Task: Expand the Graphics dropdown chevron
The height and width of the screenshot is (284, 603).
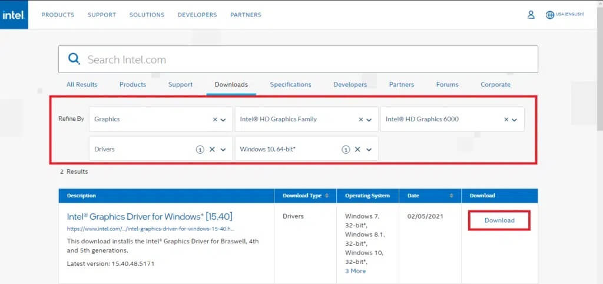Action: (223, 120)
